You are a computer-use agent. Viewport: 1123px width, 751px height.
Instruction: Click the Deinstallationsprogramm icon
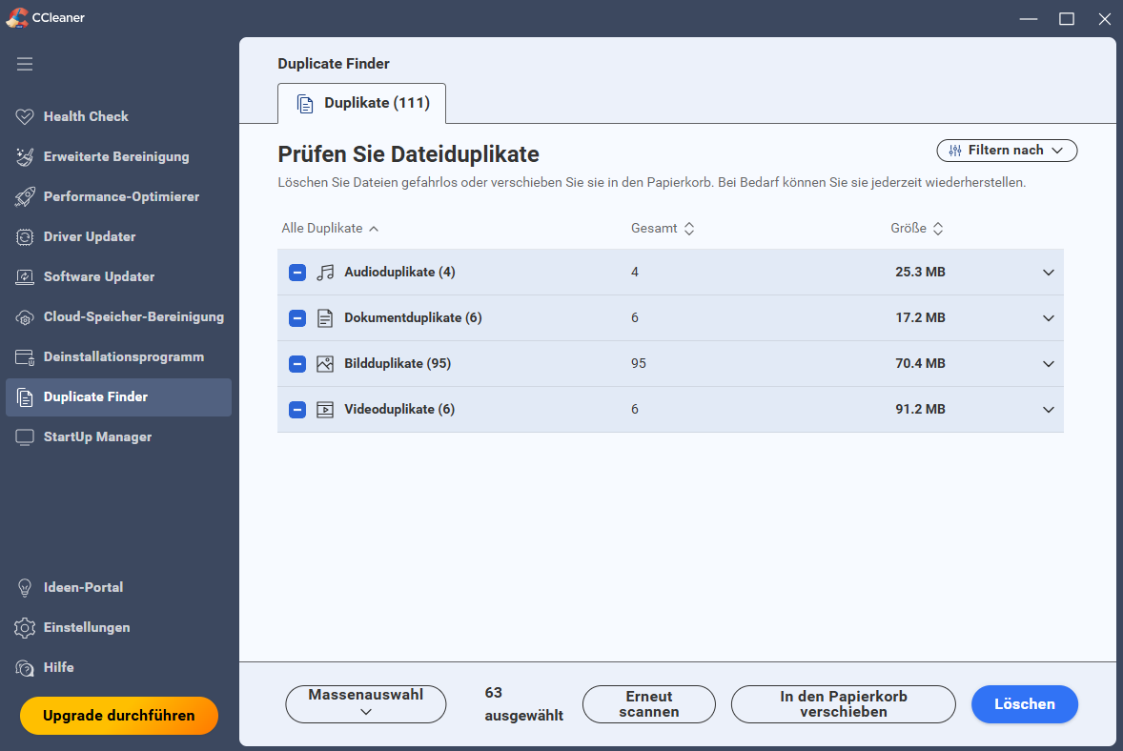25,356
